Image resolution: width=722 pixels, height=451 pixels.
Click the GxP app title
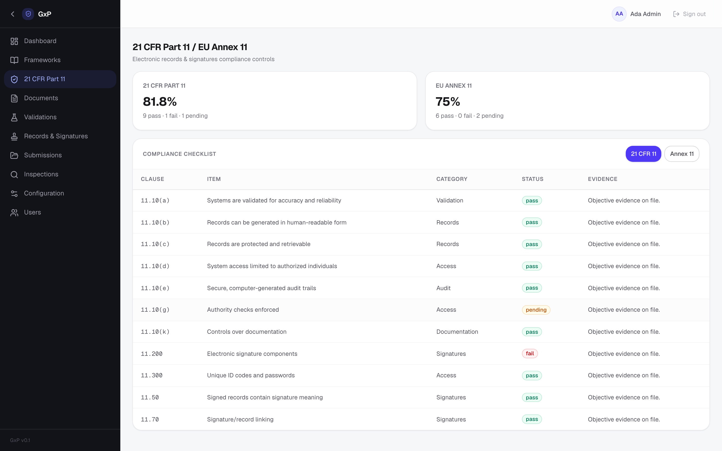[x=45, y=14]
